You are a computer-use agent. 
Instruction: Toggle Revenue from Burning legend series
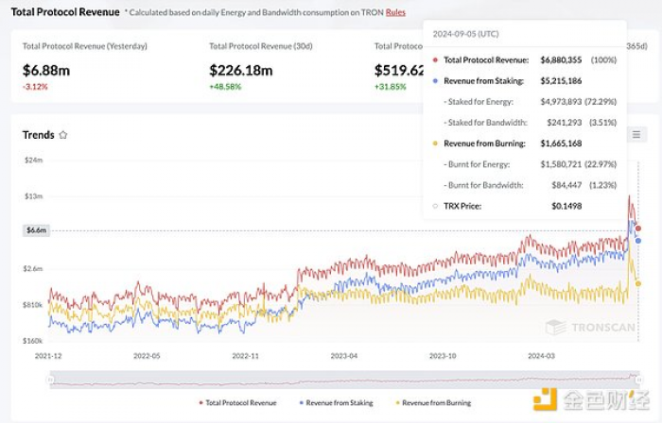tap(433, 403)
